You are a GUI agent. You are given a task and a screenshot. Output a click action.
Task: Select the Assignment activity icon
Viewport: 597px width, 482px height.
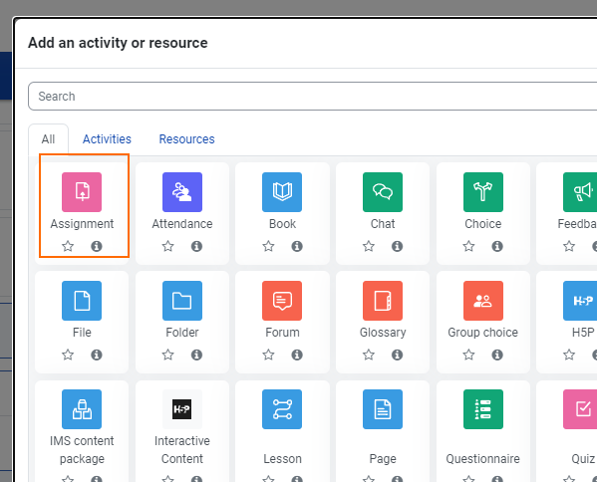pyautogui.click(x=82, y=192)
